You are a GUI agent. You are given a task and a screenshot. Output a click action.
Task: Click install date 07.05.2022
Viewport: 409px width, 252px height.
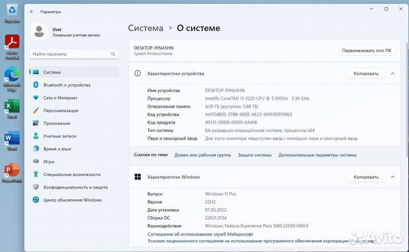click(x=216, y=210)
